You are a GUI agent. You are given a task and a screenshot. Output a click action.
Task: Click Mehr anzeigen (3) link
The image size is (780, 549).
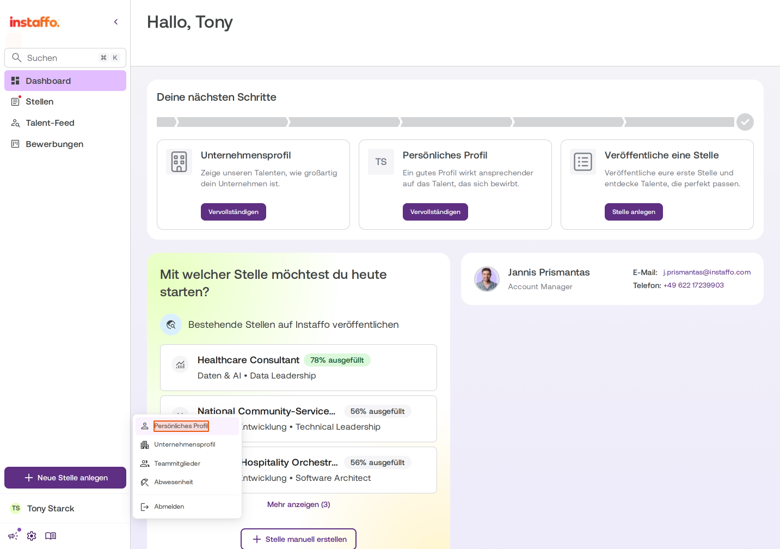click(298, 504)
